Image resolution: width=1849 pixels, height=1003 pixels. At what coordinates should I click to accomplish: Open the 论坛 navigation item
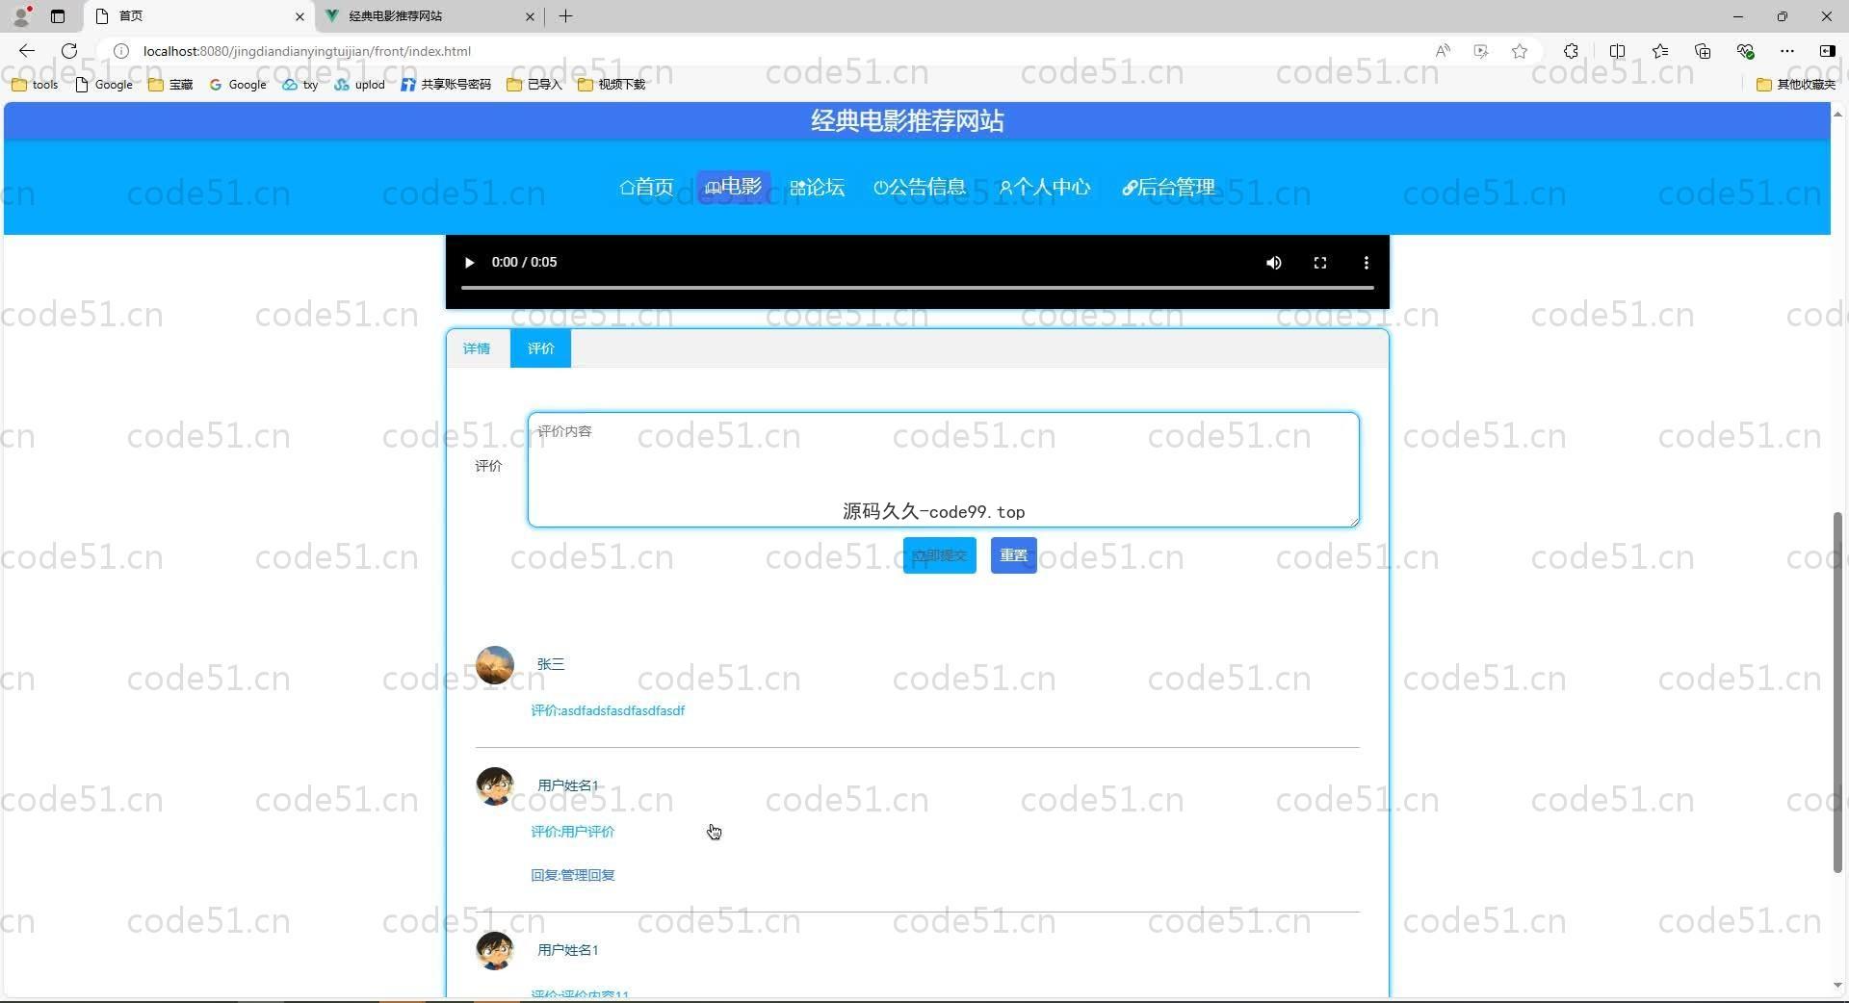[817, 187]
